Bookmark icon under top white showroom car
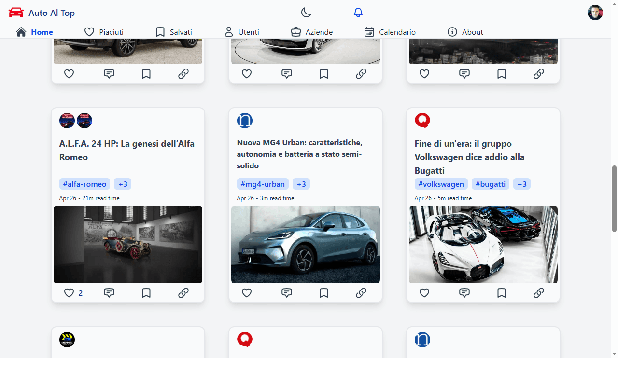This screenshot has height=386, width=618. point(324,74)
